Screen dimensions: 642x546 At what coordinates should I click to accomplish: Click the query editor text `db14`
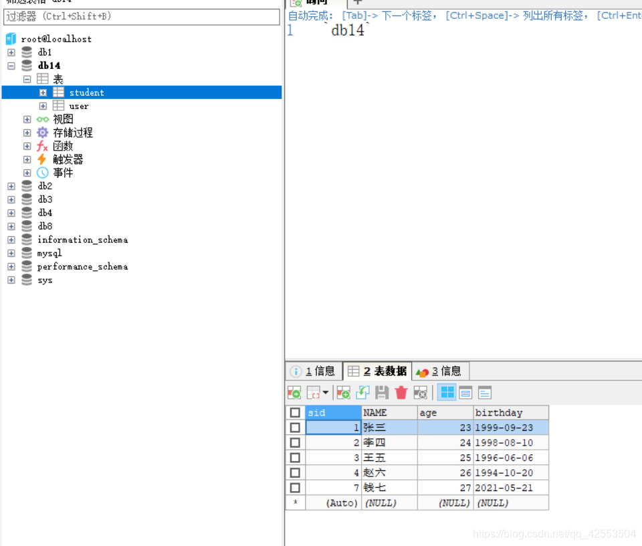[347, 30]
